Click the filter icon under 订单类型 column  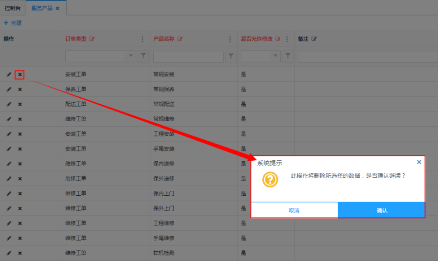(x=143, y=56)
